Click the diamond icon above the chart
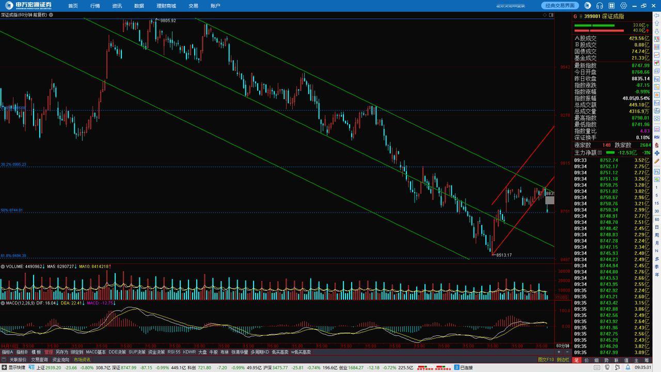The width and height of the screenshot is (661, 372). click(545, 15)
